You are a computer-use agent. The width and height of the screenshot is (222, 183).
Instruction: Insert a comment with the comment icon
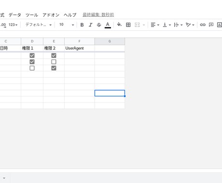click(x=211, y=25)
